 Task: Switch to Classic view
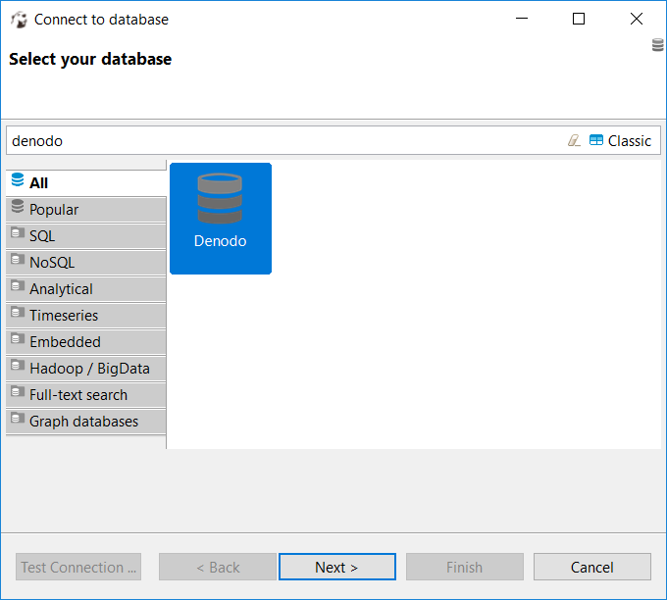620,141
